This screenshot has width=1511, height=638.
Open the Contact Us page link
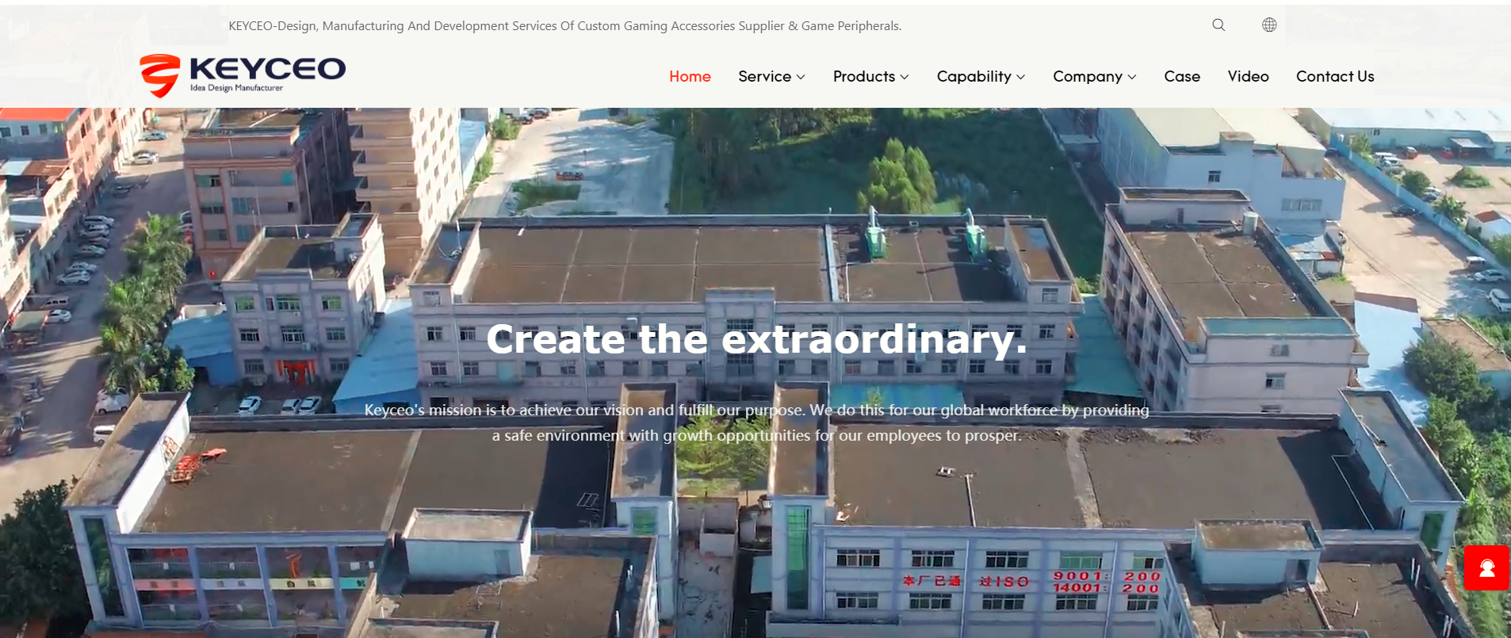(1335, 76)
